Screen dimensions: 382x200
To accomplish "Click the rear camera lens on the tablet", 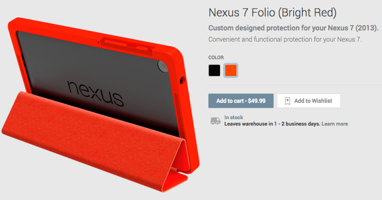I will click(x=163, y=66).
